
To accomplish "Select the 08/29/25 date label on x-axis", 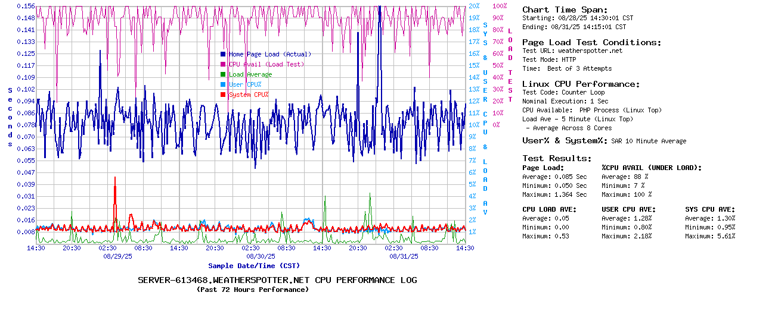I will click(117, 256).
